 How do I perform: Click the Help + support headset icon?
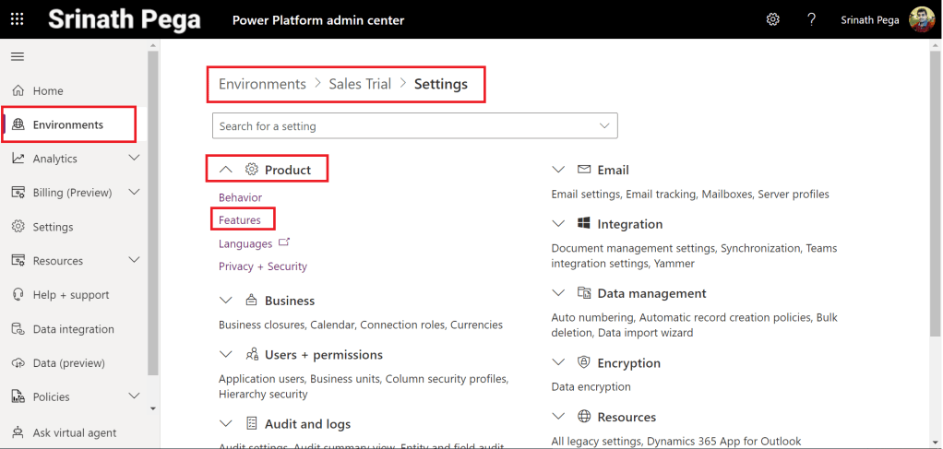[x=18, y=295]
